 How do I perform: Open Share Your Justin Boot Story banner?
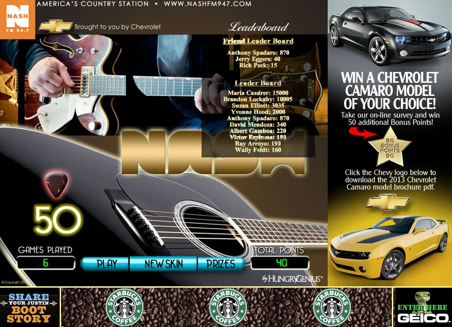30,308
